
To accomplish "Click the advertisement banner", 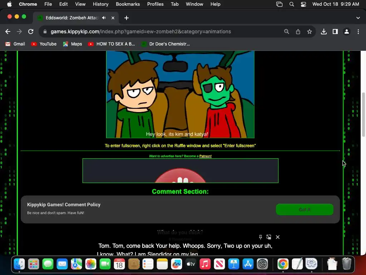I will click(x=180, y=171).
